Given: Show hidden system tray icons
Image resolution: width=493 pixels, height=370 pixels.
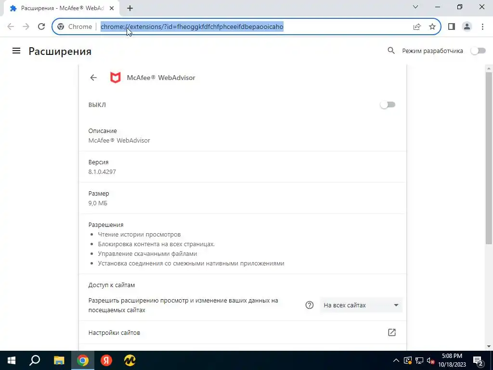Looking at the screenshot, I should (x=396, y=360).
